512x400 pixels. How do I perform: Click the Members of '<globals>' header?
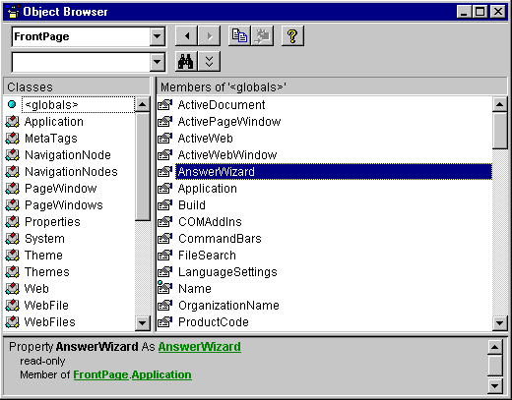click(x=332, y=87)
